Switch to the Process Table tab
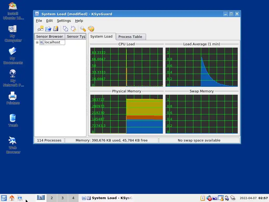Image resolution: width=269 pixels, height=202 pixels. (x=130, y=37)
